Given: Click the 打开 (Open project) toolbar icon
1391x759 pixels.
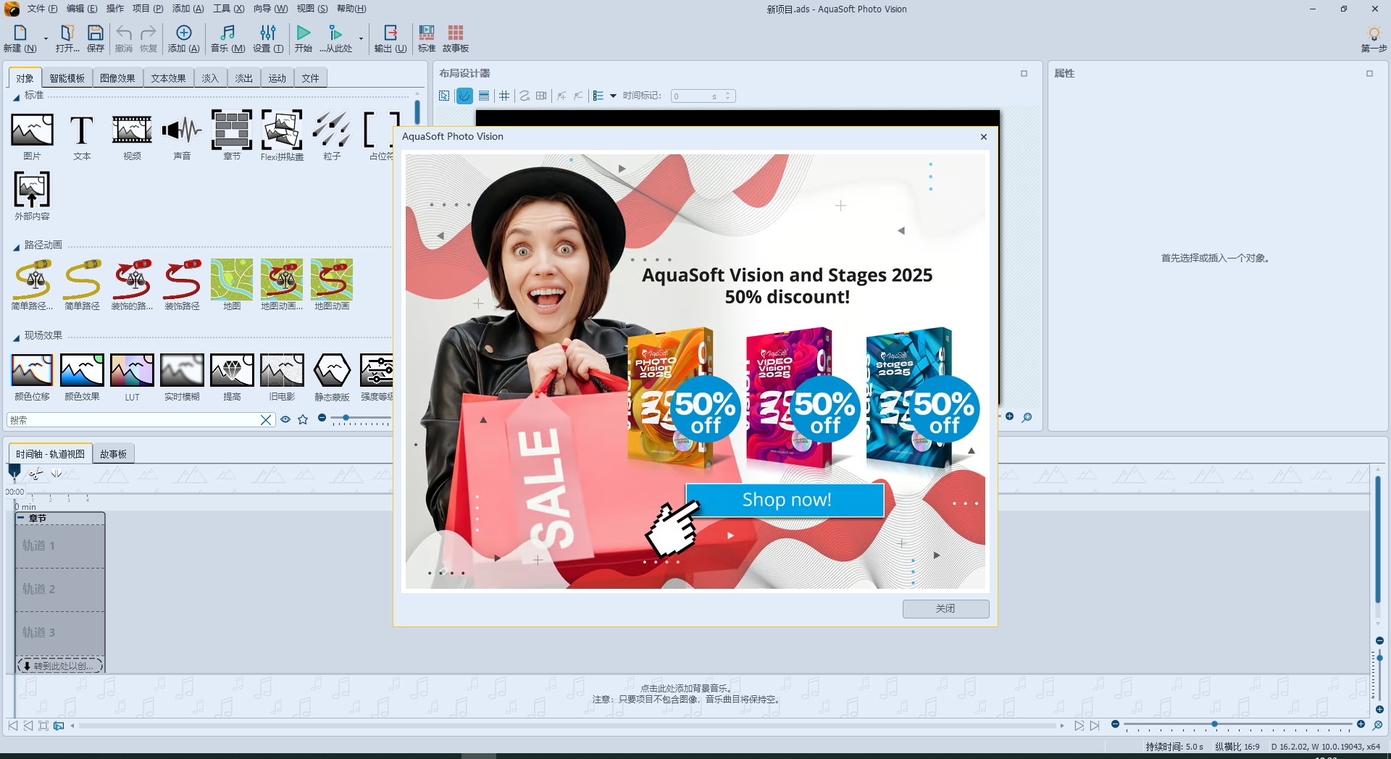Looking at the screenshot, I should 67,33.
